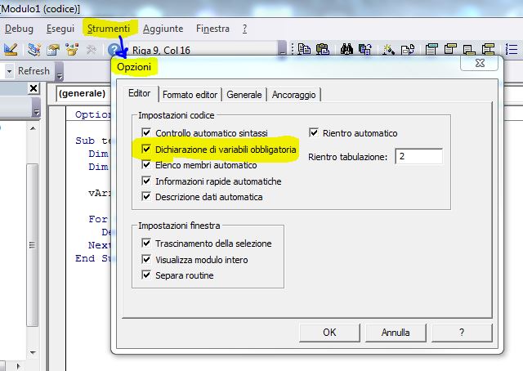The width and height of the screenshot is (523, 371).
Task: Click the second form-window toolbar icon
Action: pos(450,49)
